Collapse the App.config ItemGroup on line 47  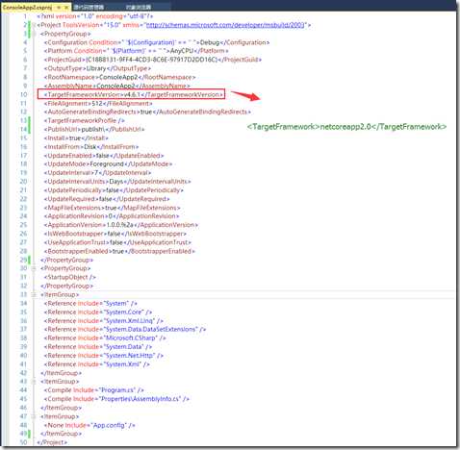(x=34, y=416)
